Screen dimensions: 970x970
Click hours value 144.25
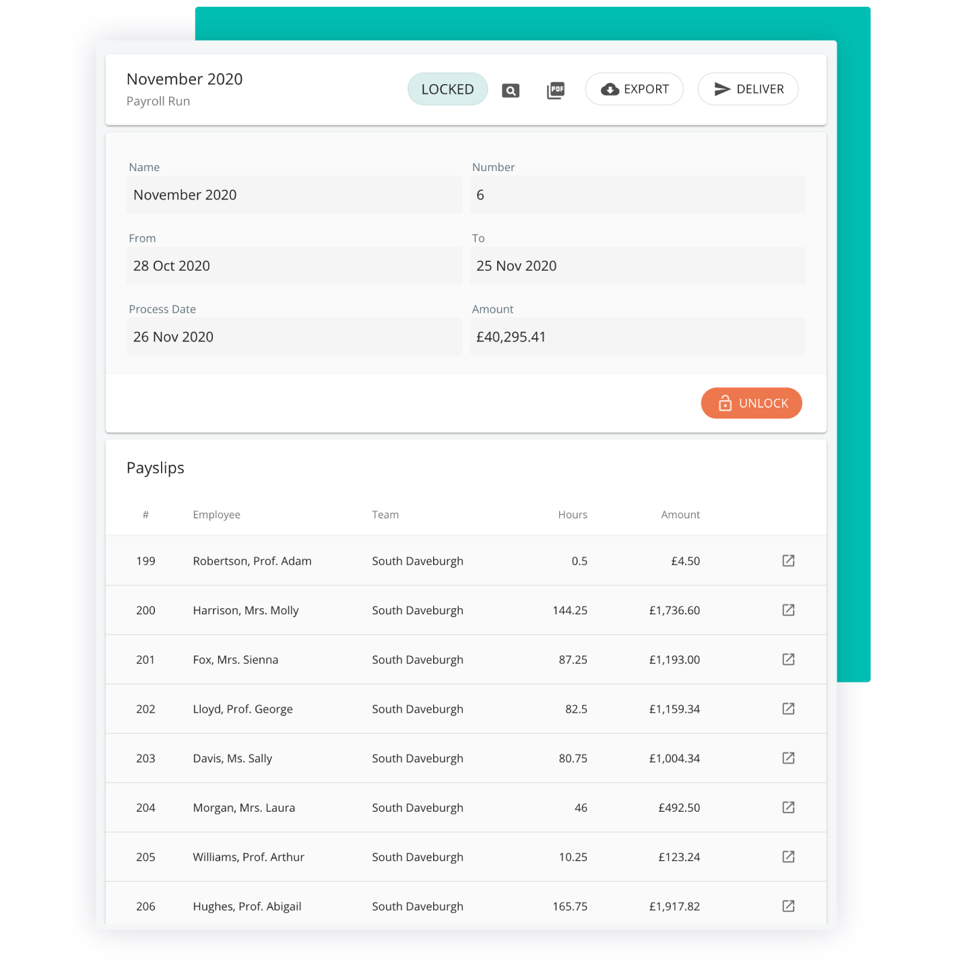click(x=570, y=610)
